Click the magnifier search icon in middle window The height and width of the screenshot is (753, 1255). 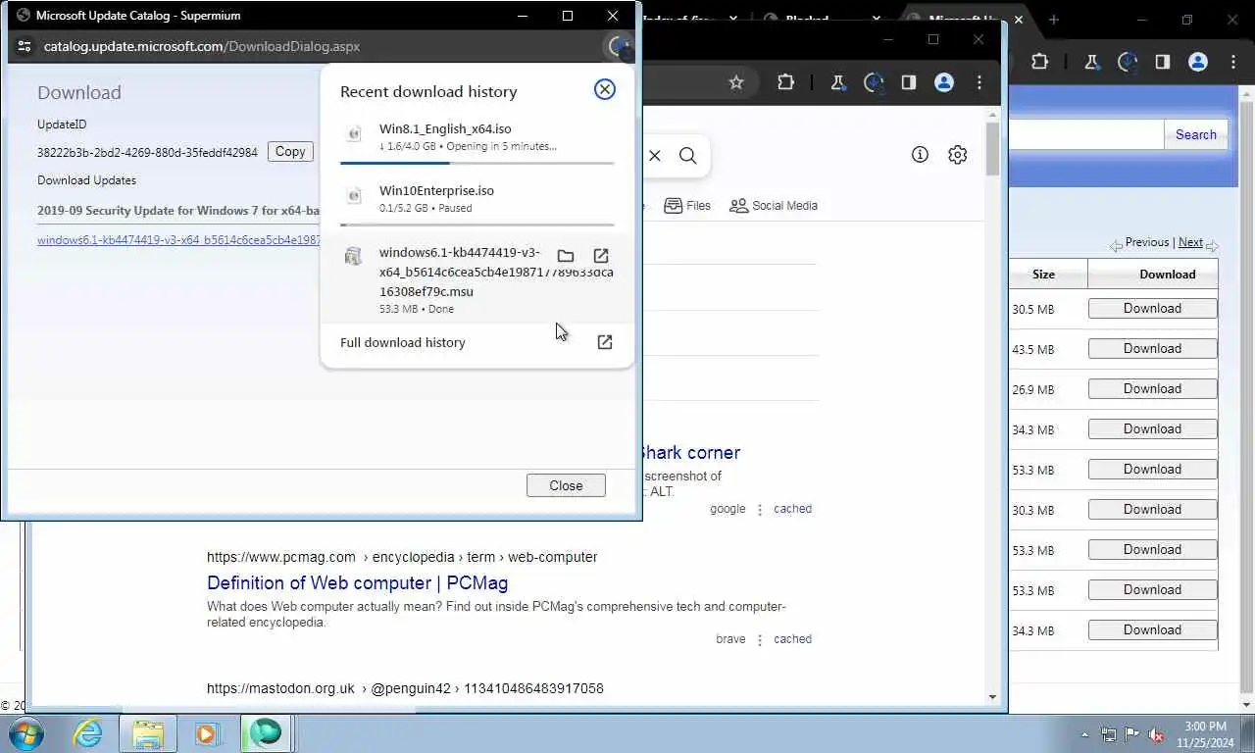[688, 155]
